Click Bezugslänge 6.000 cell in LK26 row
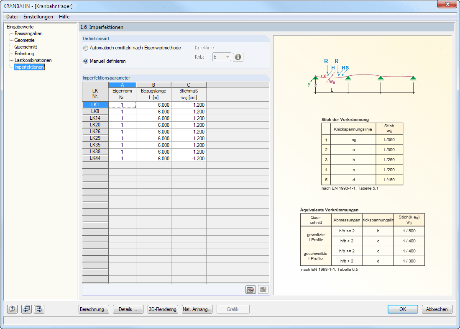Screen dimensions: 460x329 coord(154,131)
